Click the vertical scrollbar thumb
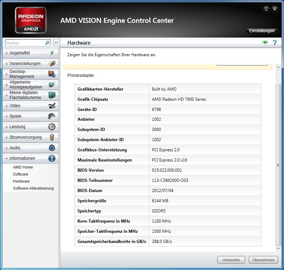The image size is (284, 270). [x=278, y=165]
